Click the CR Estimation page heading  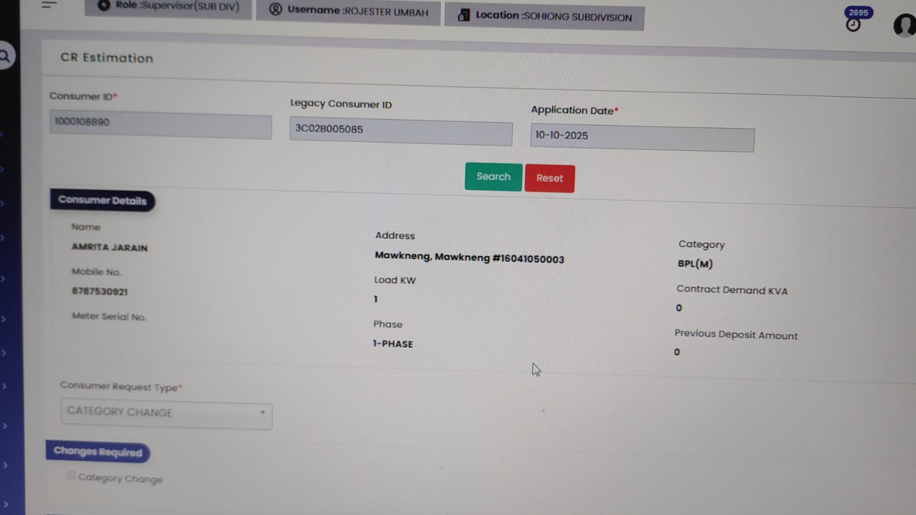(x=107, y=58)
